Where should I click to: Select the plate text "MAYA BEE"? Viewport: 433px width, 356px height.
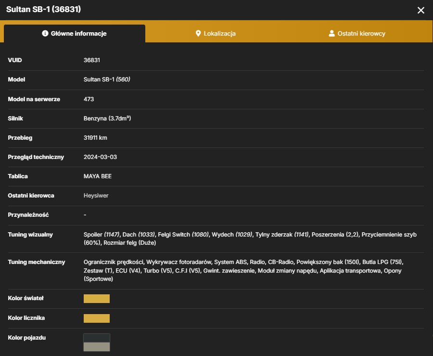98,176
